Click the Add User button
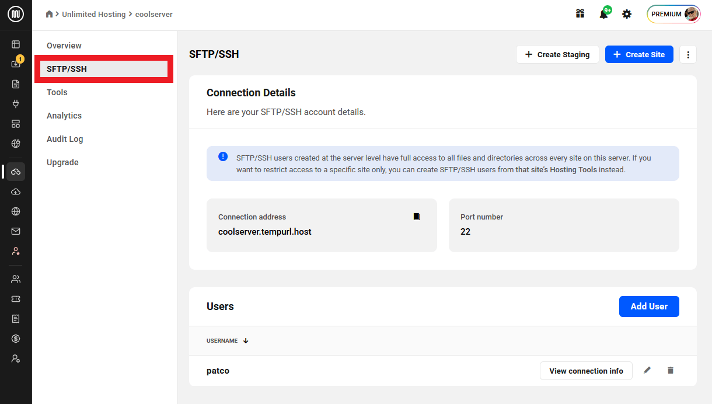Screen dimensions: 712x404 pos(649,306)
